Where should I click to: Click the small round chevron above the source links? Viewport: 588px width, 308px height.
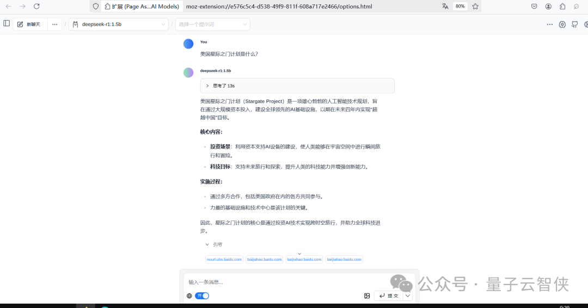299,254
